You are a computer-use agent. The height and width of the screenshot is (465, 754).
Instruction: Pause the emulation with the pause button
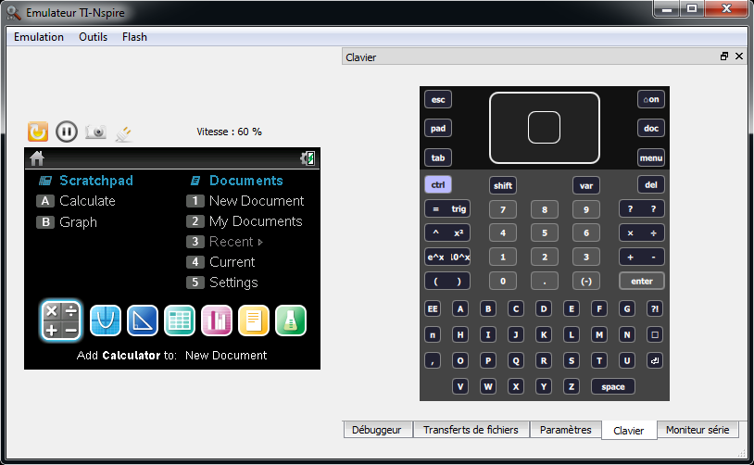pos(67,132)
